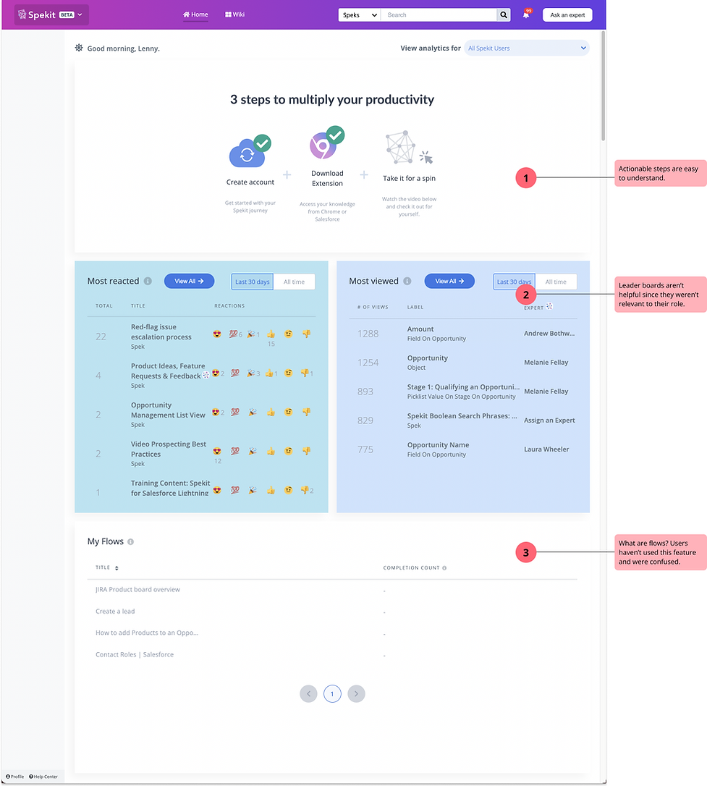Click View All in Most reacted
Screen dimensions: 707x786
(189, 282)
